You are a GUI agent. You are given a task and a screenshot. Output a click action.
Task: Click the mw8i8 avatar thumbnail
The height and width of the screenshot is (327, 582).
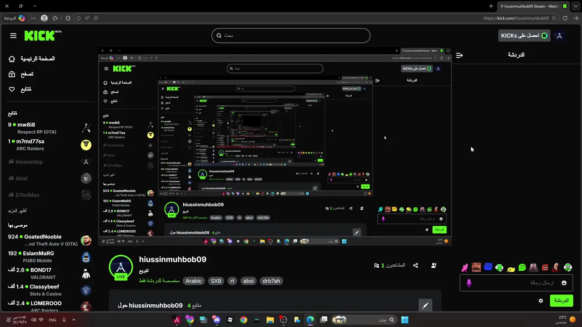tap(86, 128)
